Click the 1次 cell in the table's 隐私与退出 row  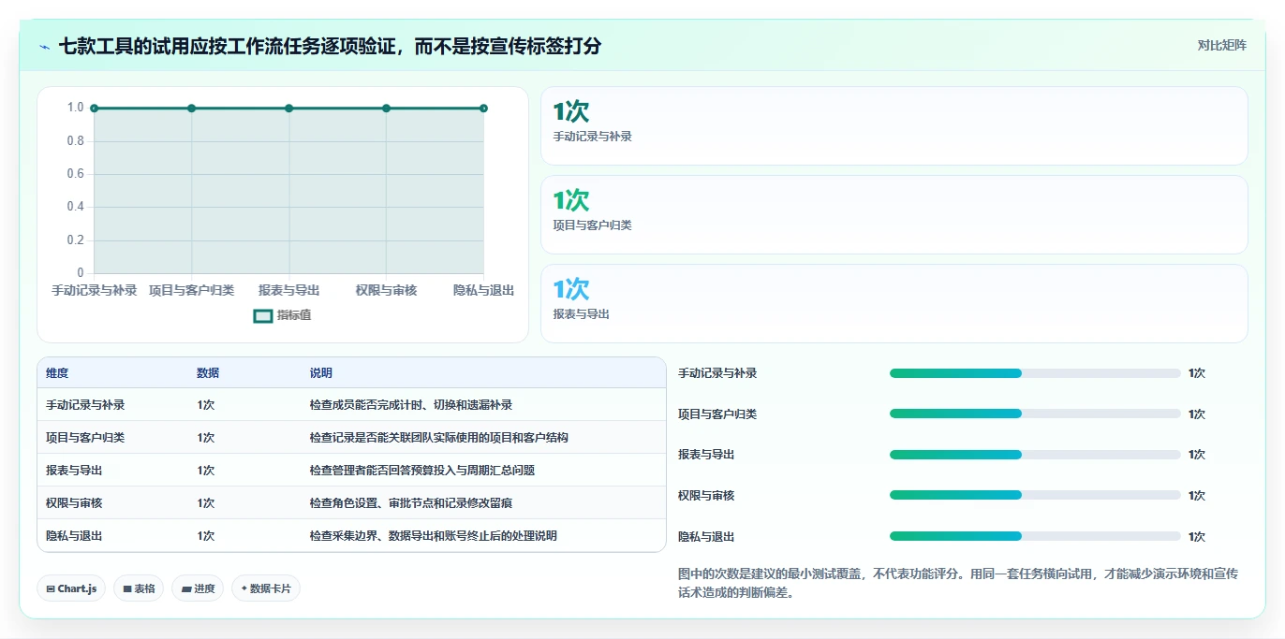(x=206, y=536)
